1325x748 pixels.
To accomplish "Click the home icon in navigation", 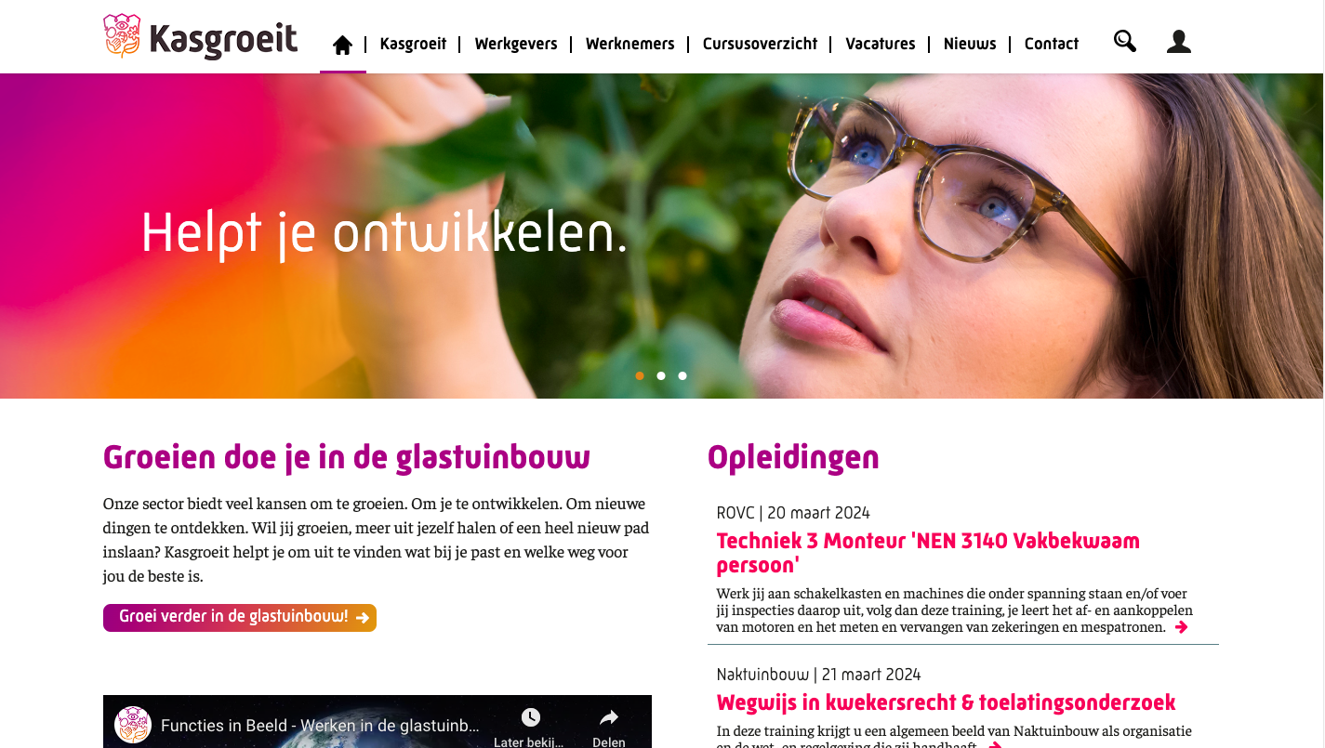I will (343, 45).
